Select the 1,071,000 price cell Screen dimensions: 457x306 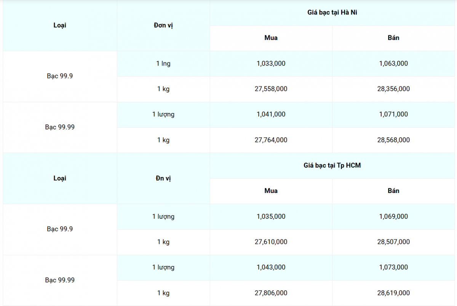[393, 114]
